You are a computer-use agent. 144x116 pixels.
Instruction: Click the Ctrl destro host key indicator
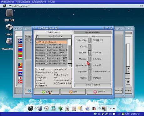132,114
